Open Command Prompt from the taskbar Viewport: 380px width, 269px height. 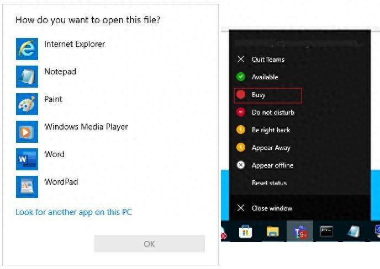click(x=327, y=232)
